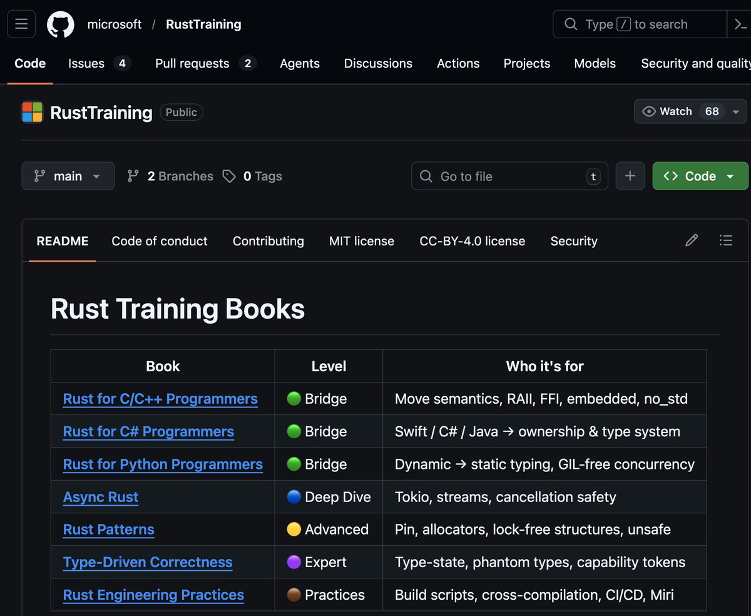
Task: Open the command palette icon
Action: coord(739,24)
